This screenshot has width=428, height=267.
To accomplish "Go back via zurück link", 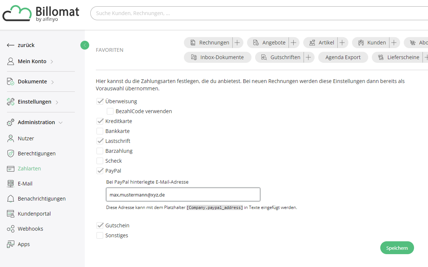I will coord(26,45).
